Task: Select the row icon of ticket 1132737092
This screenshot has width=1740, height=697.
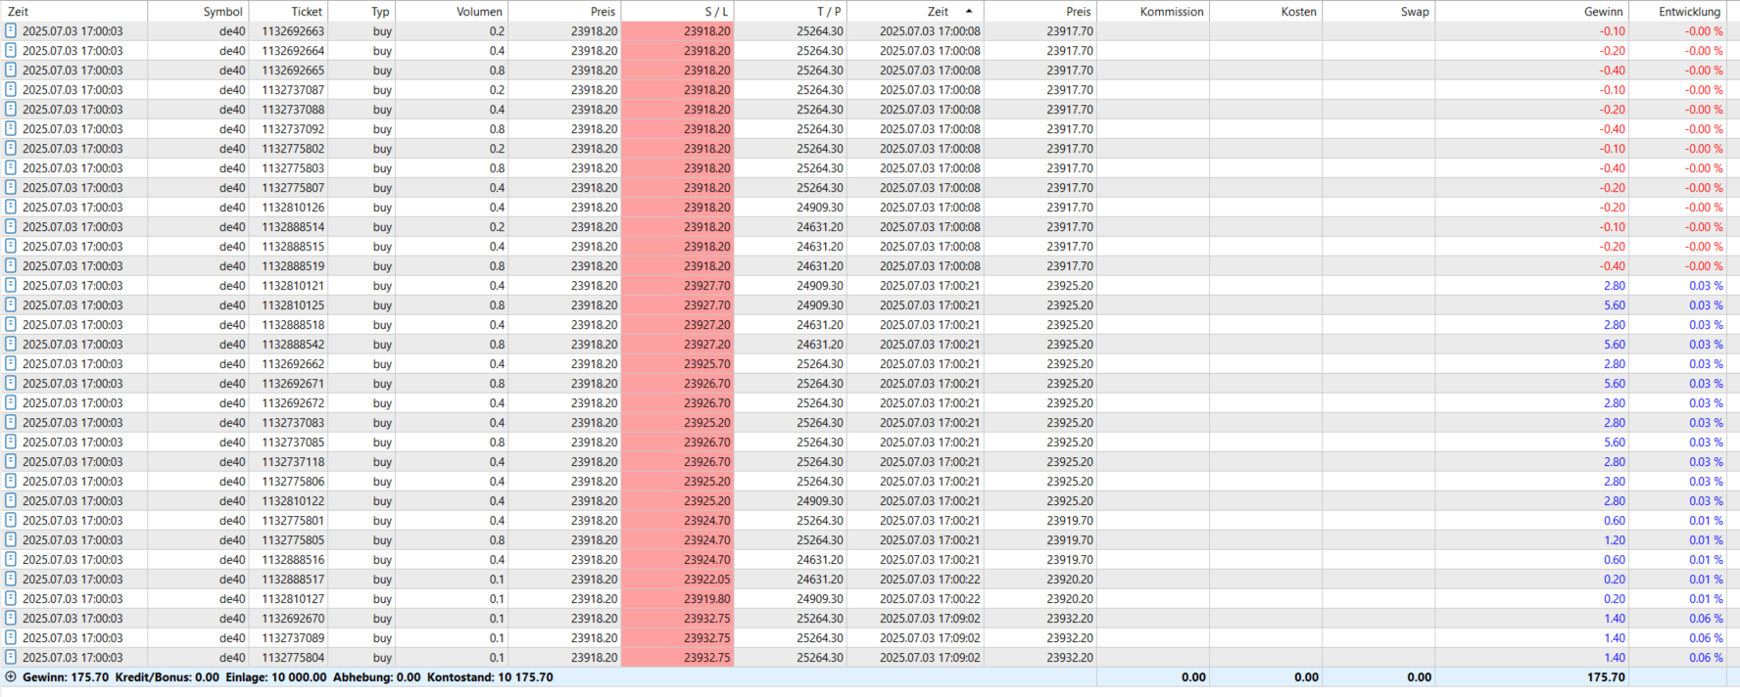Action: [11, 128]
